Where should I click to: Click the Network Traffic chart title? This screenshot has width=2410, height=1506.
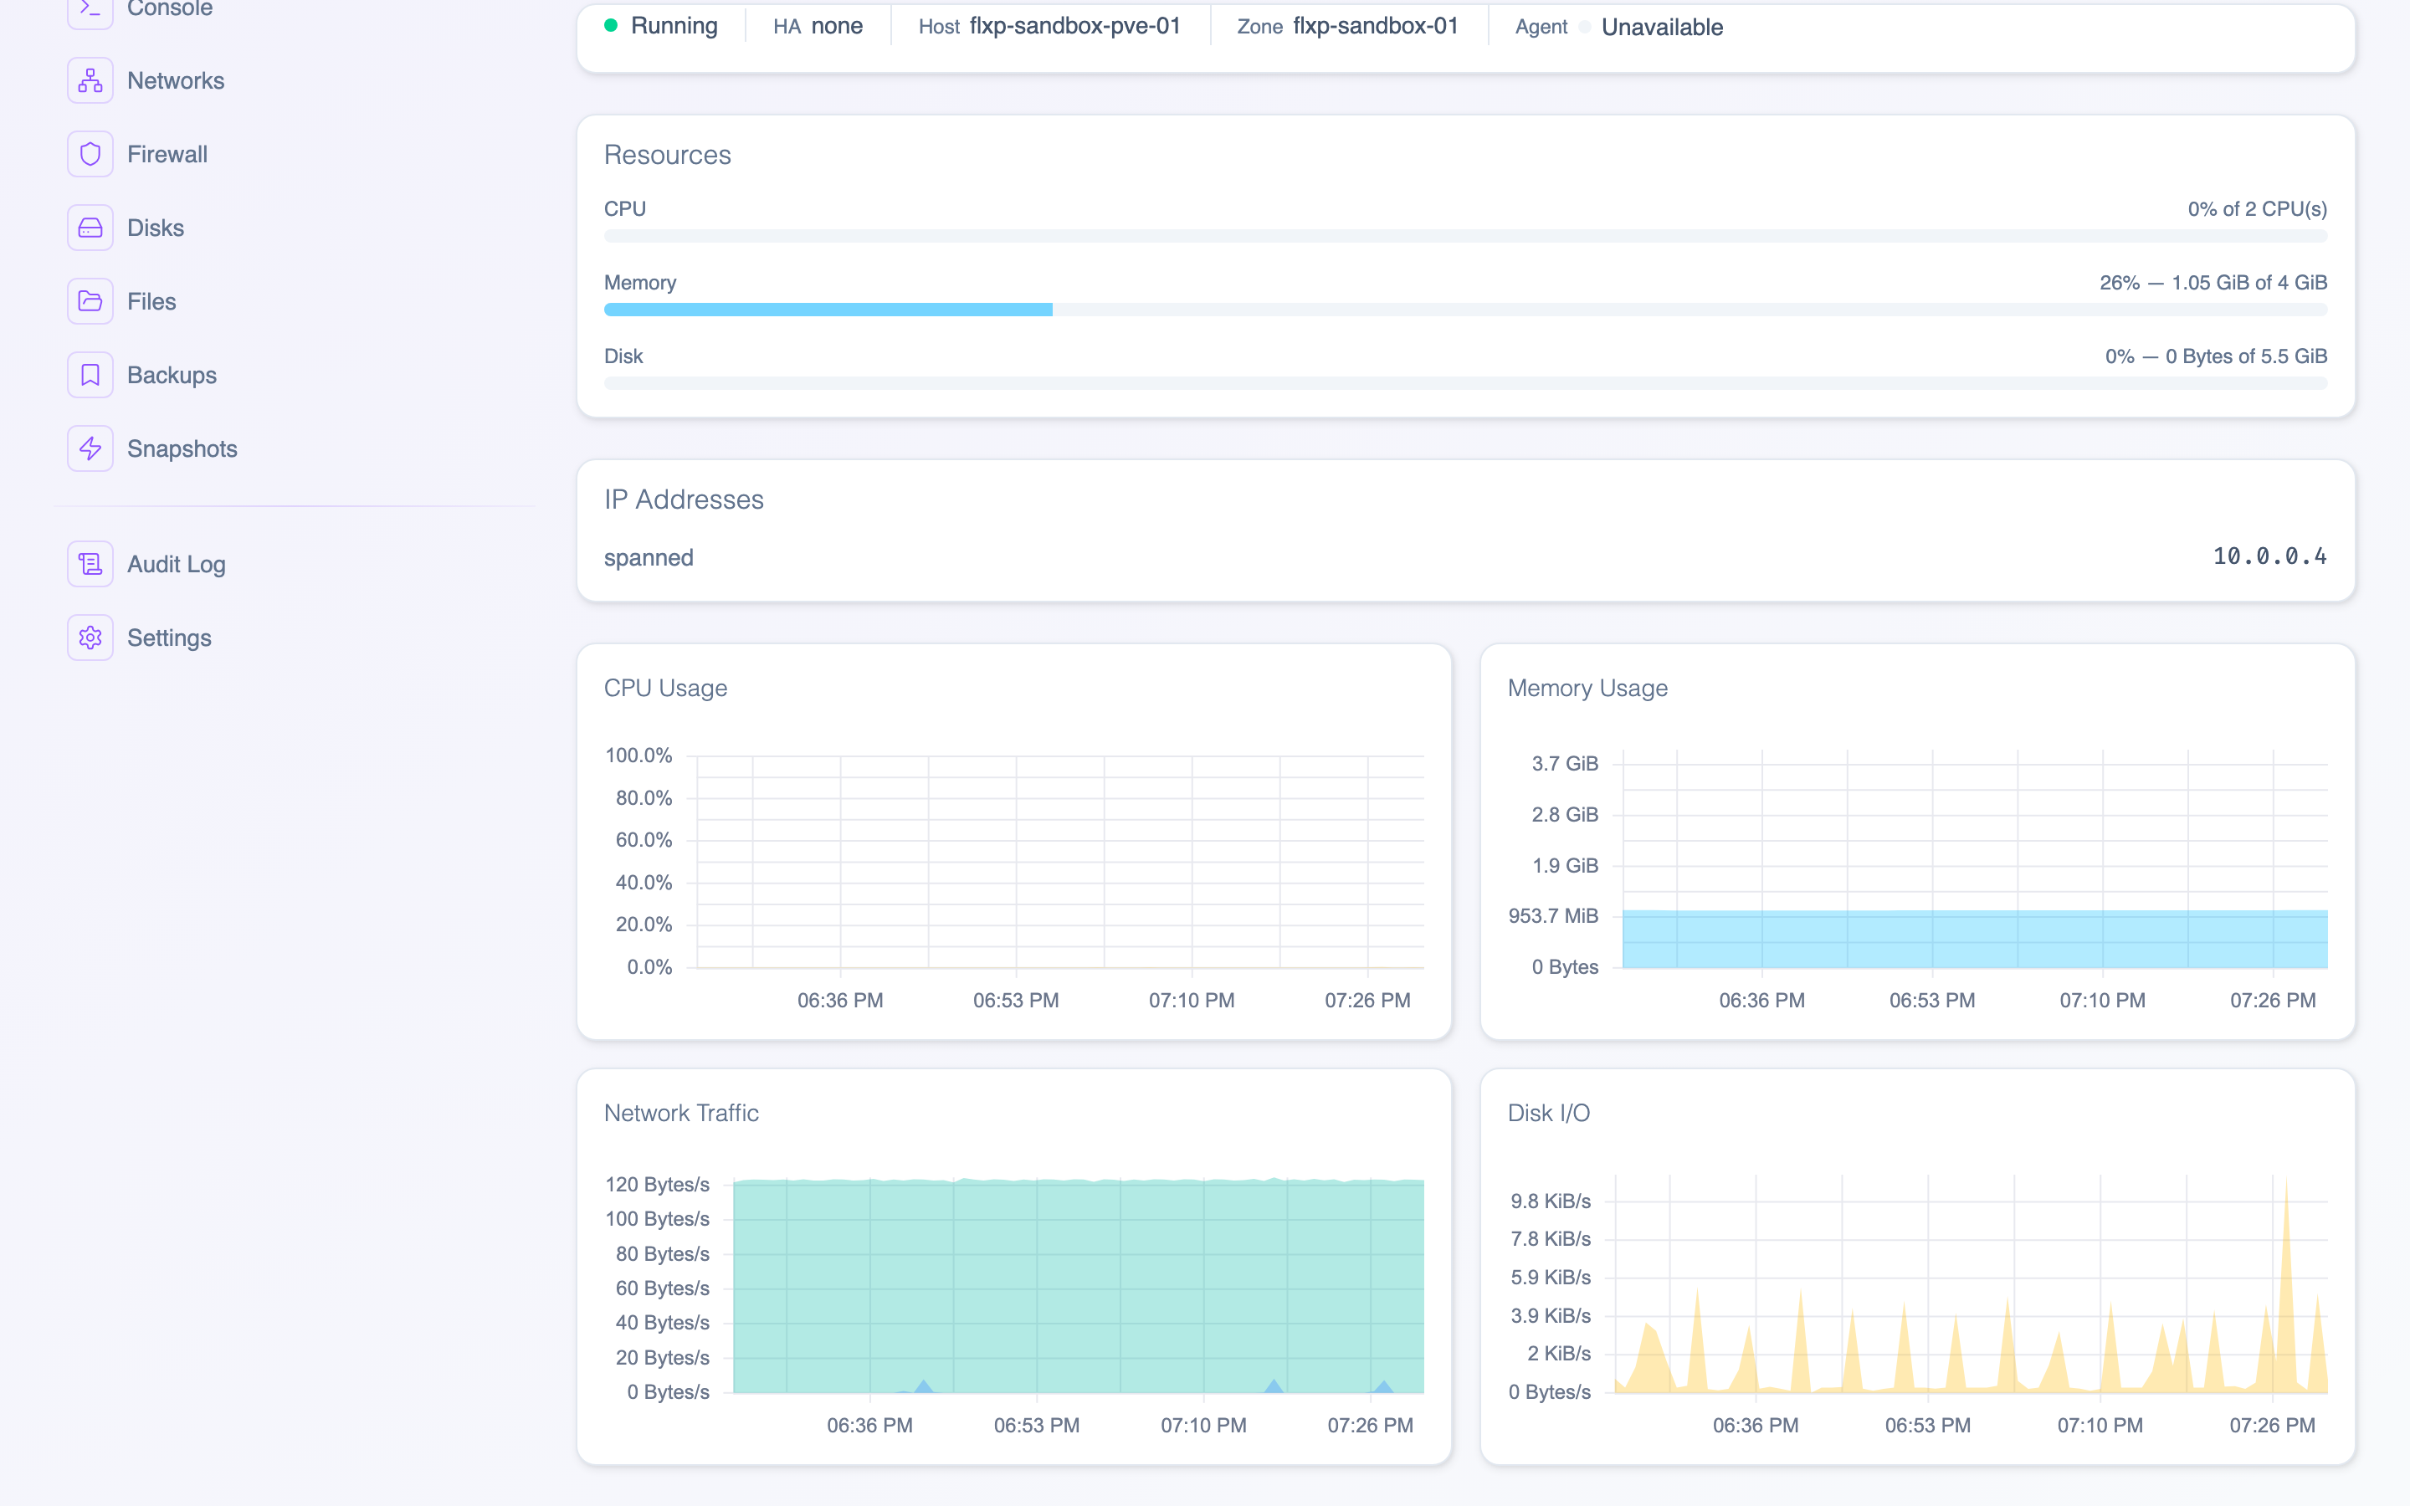click(681, 1114)
